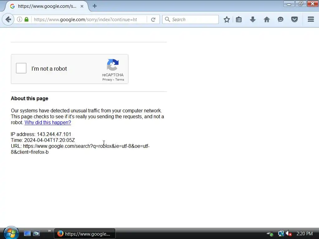
Task: Restore down the Firefox window
Action: (301, 4)
